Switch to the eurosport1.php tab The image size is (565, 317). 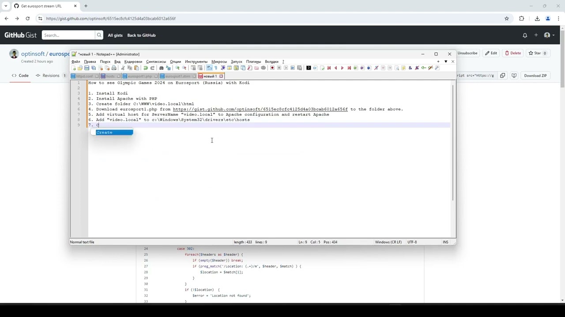(139, 76)
